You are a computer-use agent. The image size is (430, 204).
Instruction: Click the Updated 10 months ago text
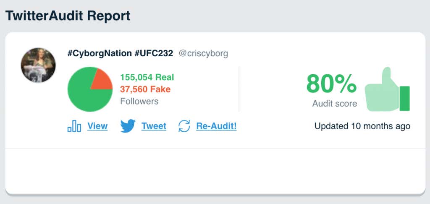pyautogui.click(x=362, y=126)
